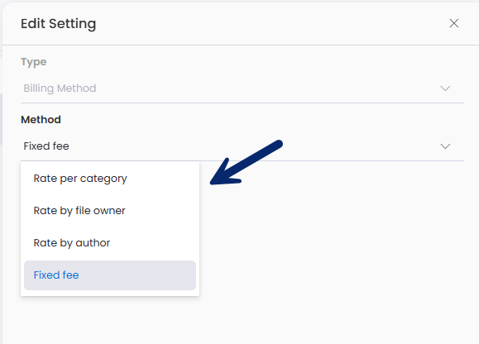479x344 pixels.
Task: Open the Billing Method type selector
Action: (242, 88)
